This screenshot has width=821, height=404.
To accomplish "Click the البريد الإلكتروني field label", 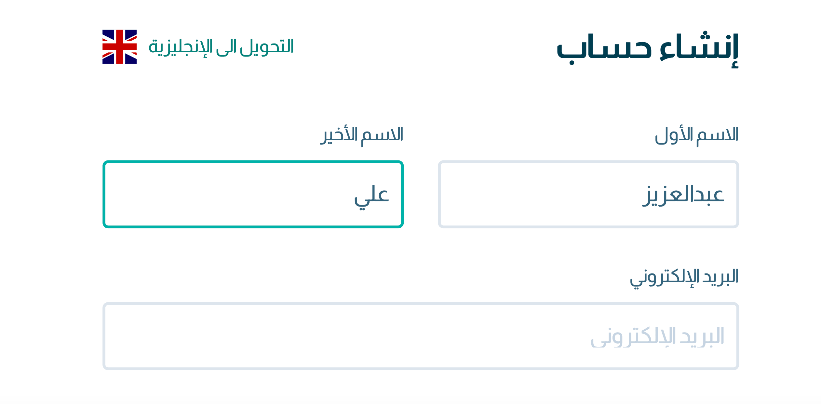I will click(684, 278).
